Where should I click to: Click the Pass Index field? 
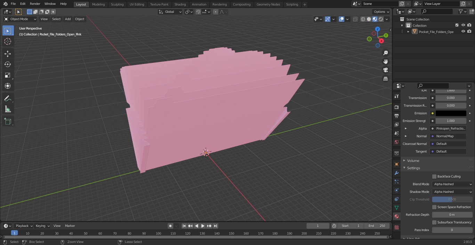[x=452, y=230]
